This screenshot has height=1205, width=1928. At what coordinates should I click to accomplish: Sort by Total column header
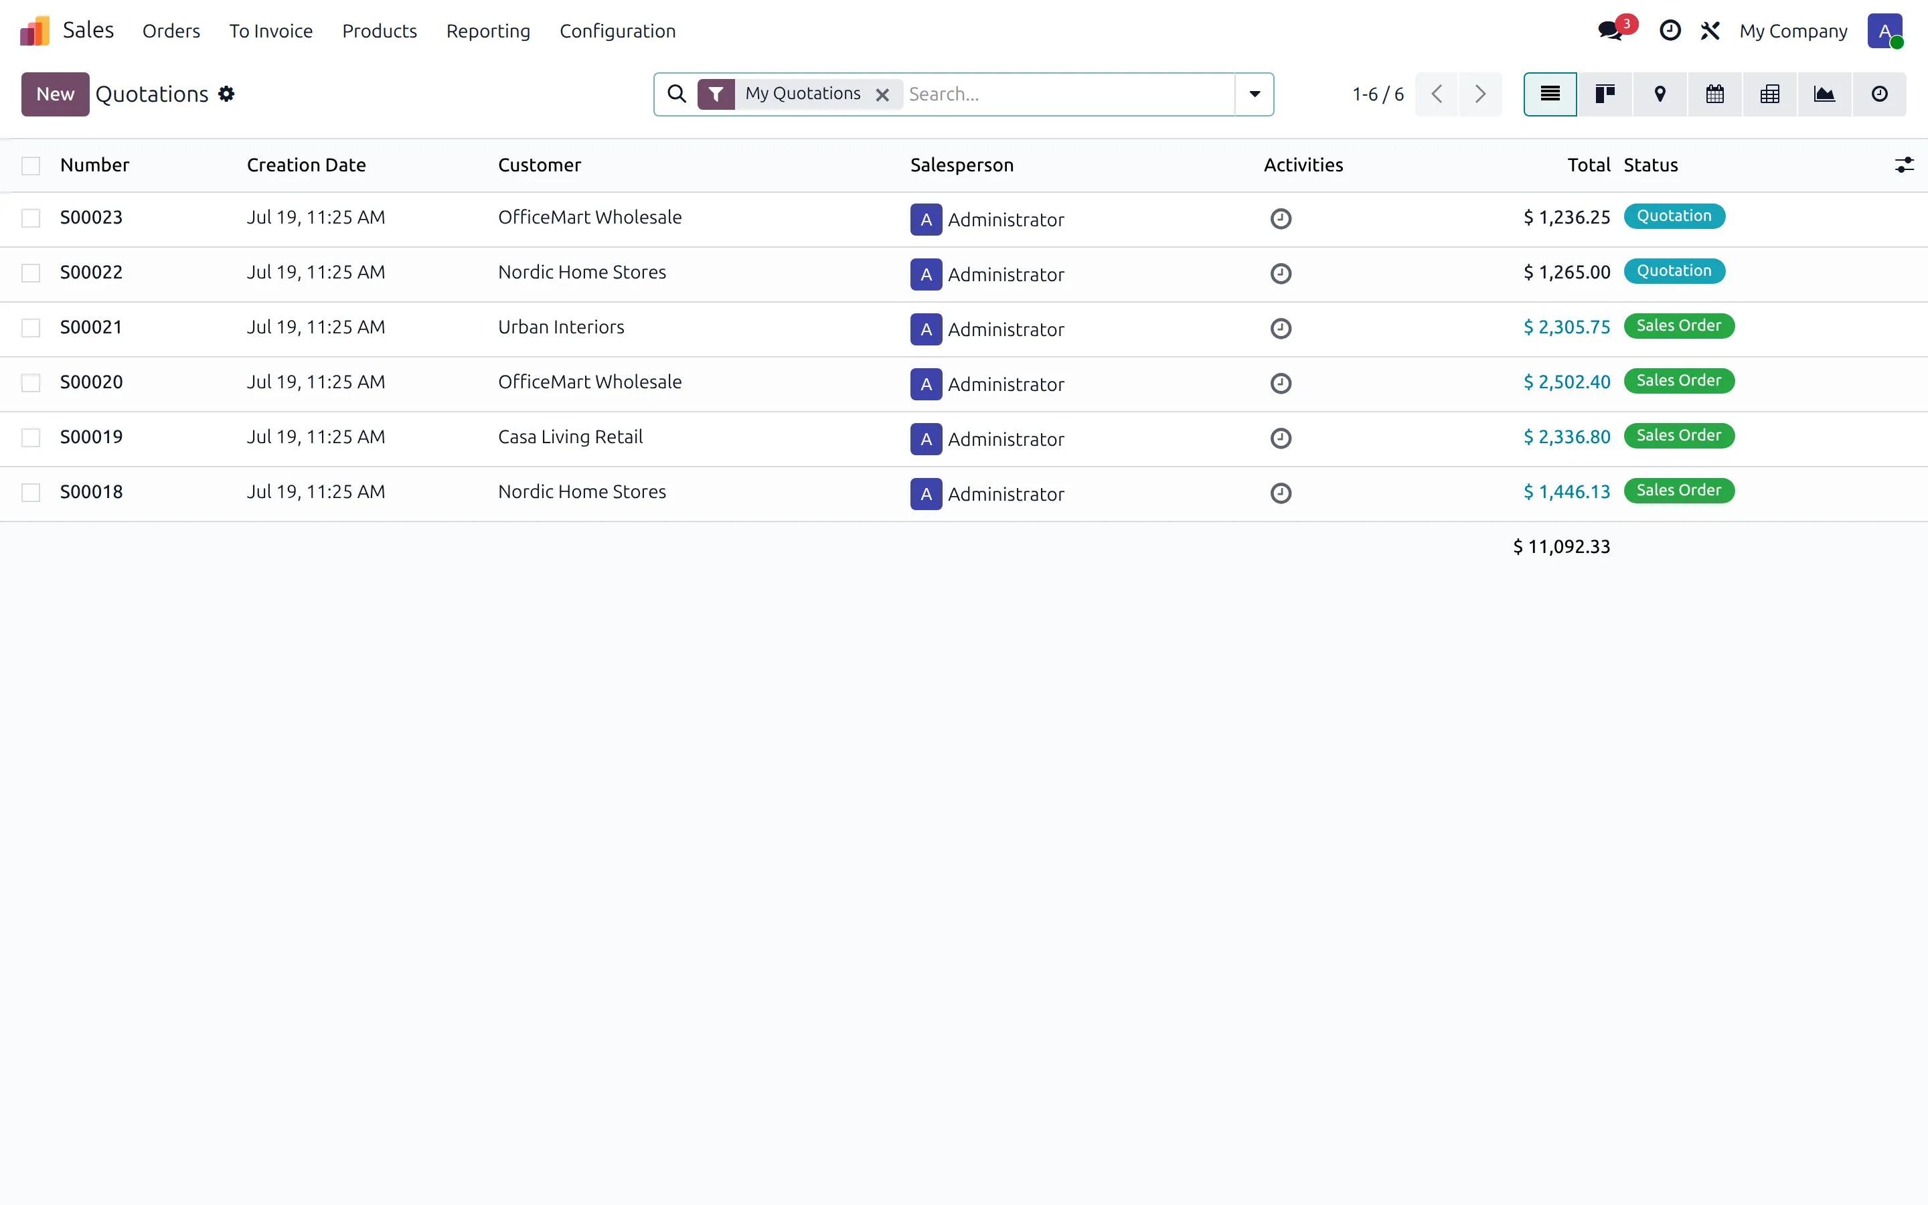point(1589,165)
